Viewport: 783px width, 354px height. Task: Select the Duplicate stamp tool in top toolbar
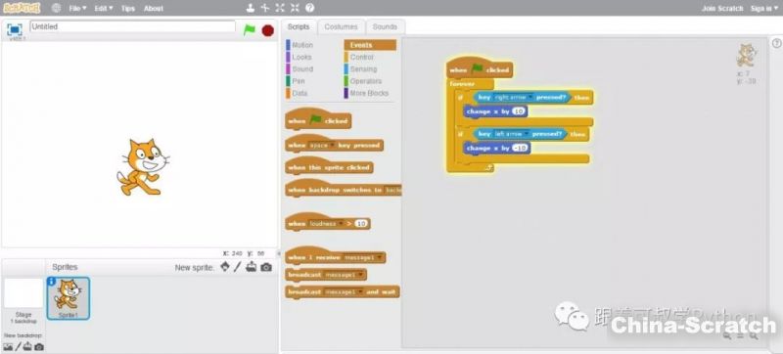coord(251,8)
